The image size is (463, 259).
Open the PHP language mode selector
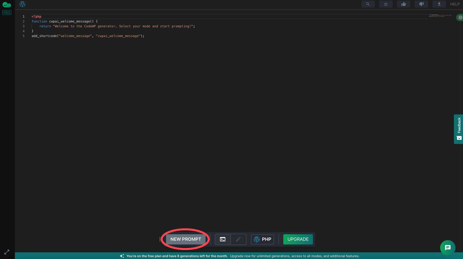point(262,239)
